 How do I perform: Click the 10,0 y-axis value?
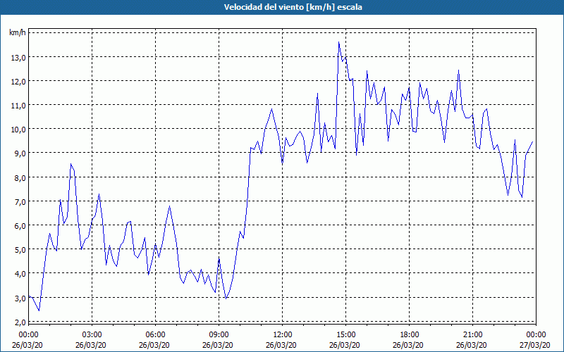tap(18, 130)
